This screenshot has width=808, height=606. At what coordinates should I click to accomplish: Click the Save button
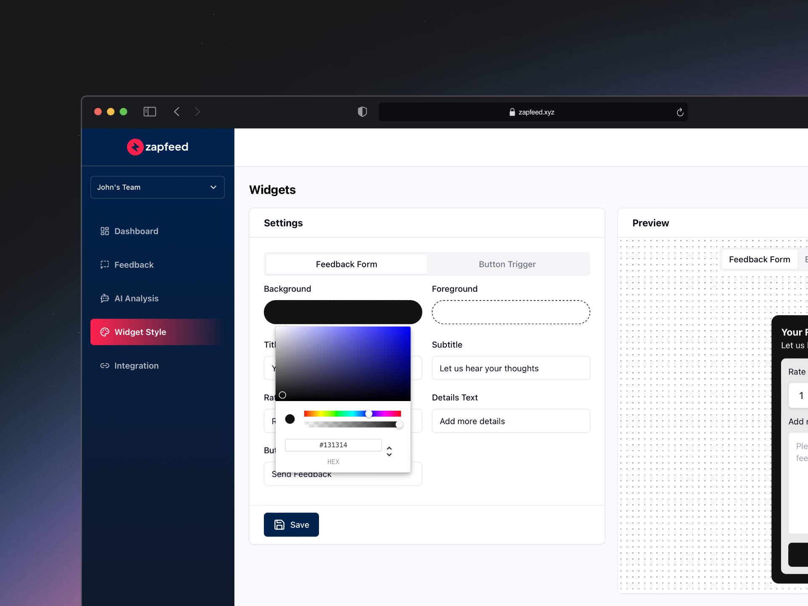(x=291, y=524)
